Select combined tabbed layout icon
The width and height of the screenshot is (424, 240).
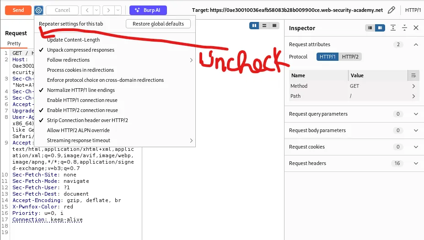(x=274, y=26)
